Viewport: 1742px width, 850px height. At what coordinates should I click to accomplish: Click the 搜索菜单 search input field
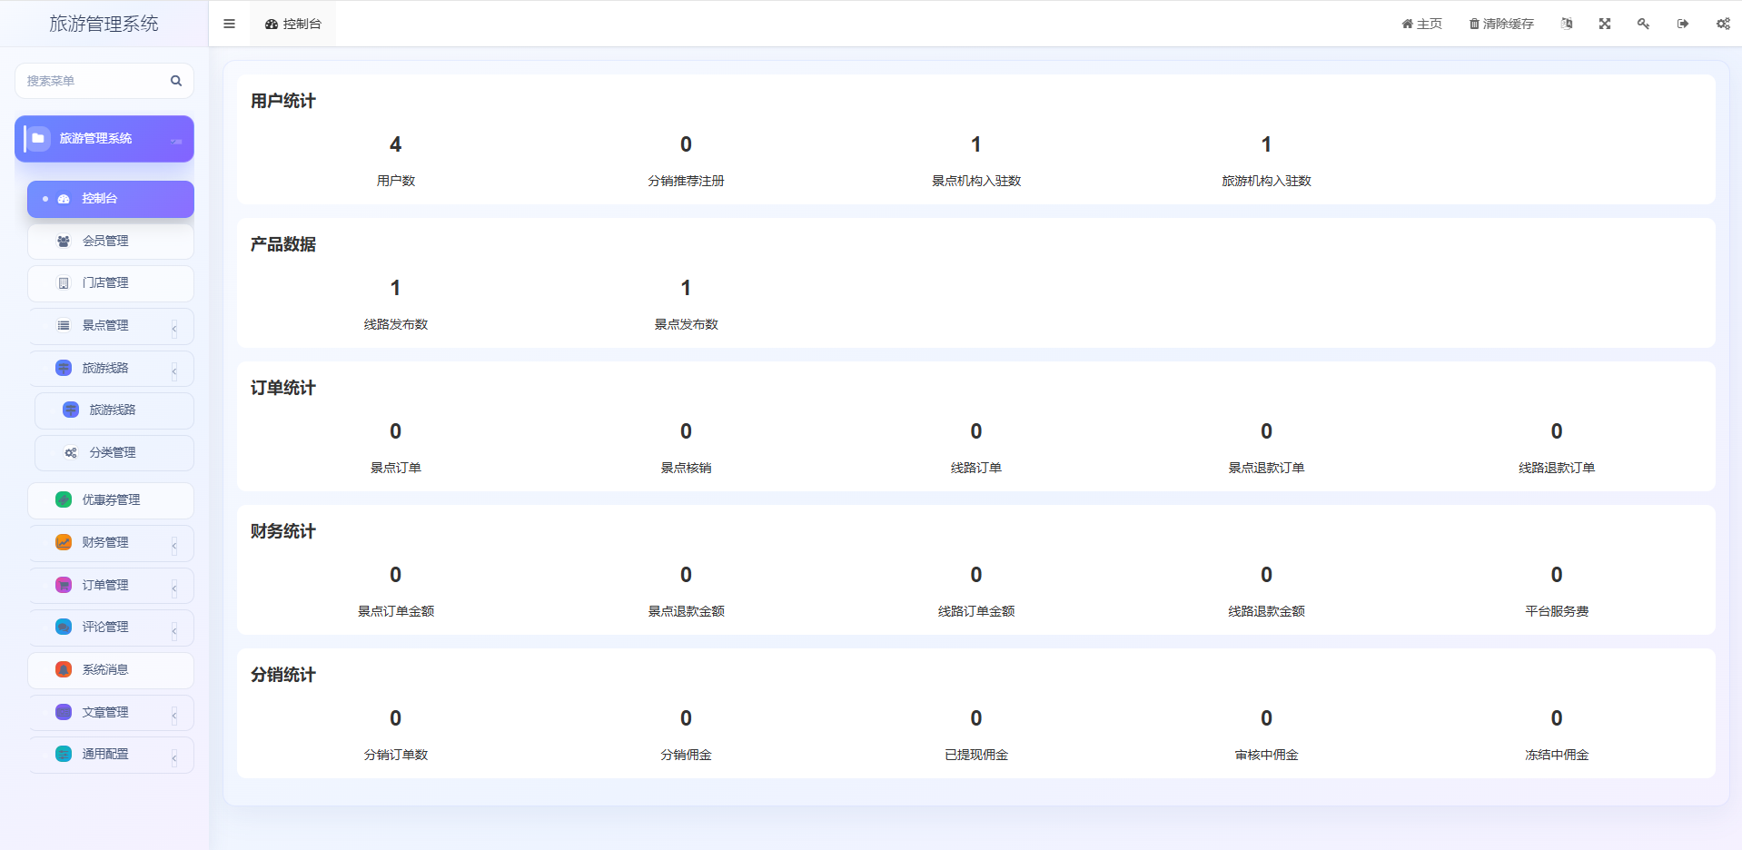point(91,81)
